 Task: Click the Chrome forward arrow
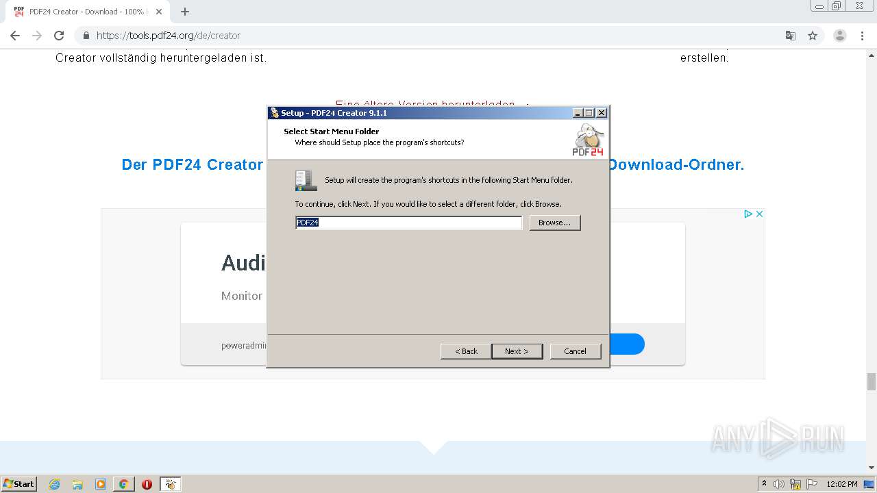[37, 36]
